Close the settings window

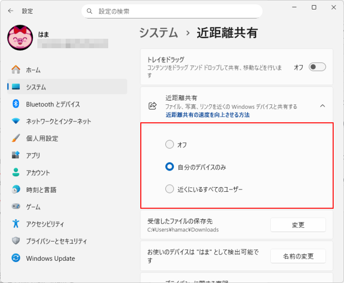(334, 7)
